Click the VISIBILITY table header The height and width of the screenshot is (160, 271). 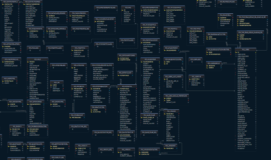83,145
